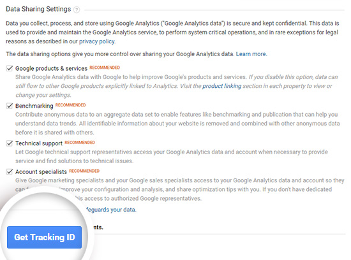Click the RECOMMENDED badge beside Benchmarking
This screenshot has width=351, height=260.
click(70, 105)
